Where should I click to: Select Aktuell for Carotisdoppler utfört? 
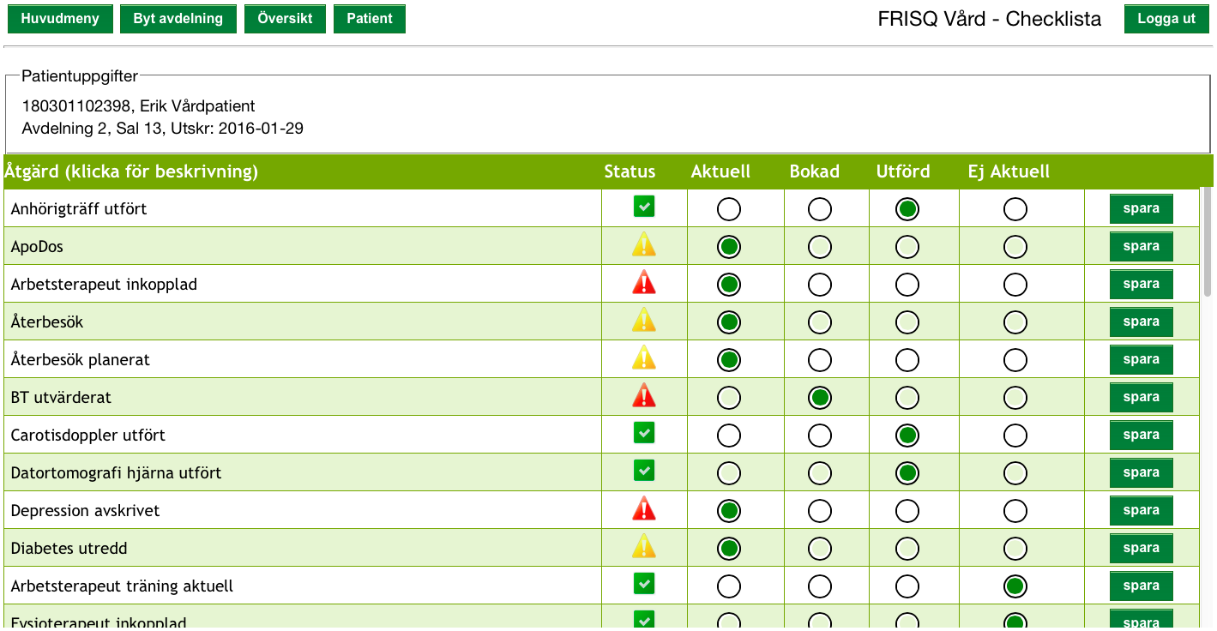coord(729,436)
